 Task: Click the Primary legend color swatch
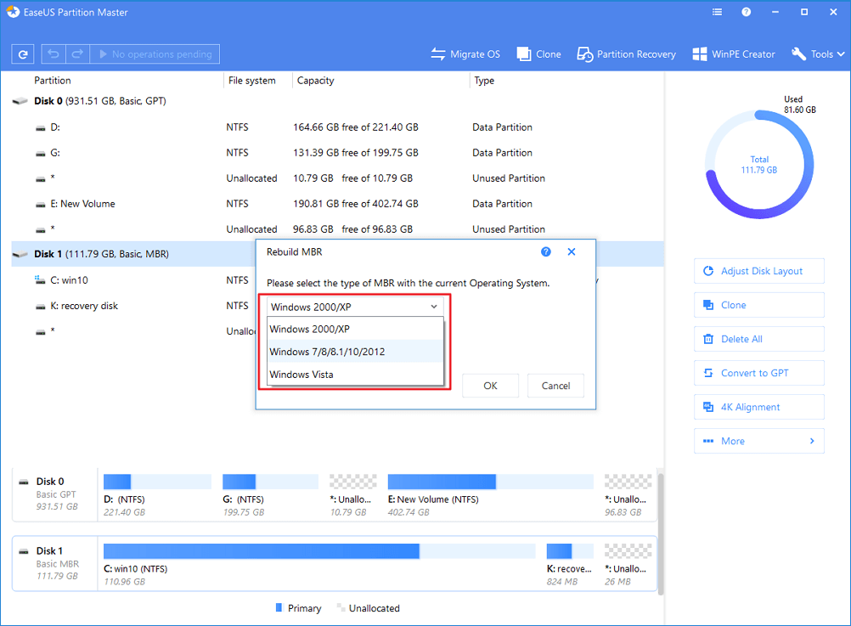pyautogui.click(x=279, y=607)
